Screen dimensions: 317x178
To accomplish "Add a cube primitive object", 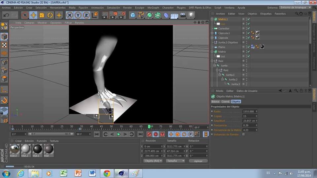I will click(x=133, y=15).
